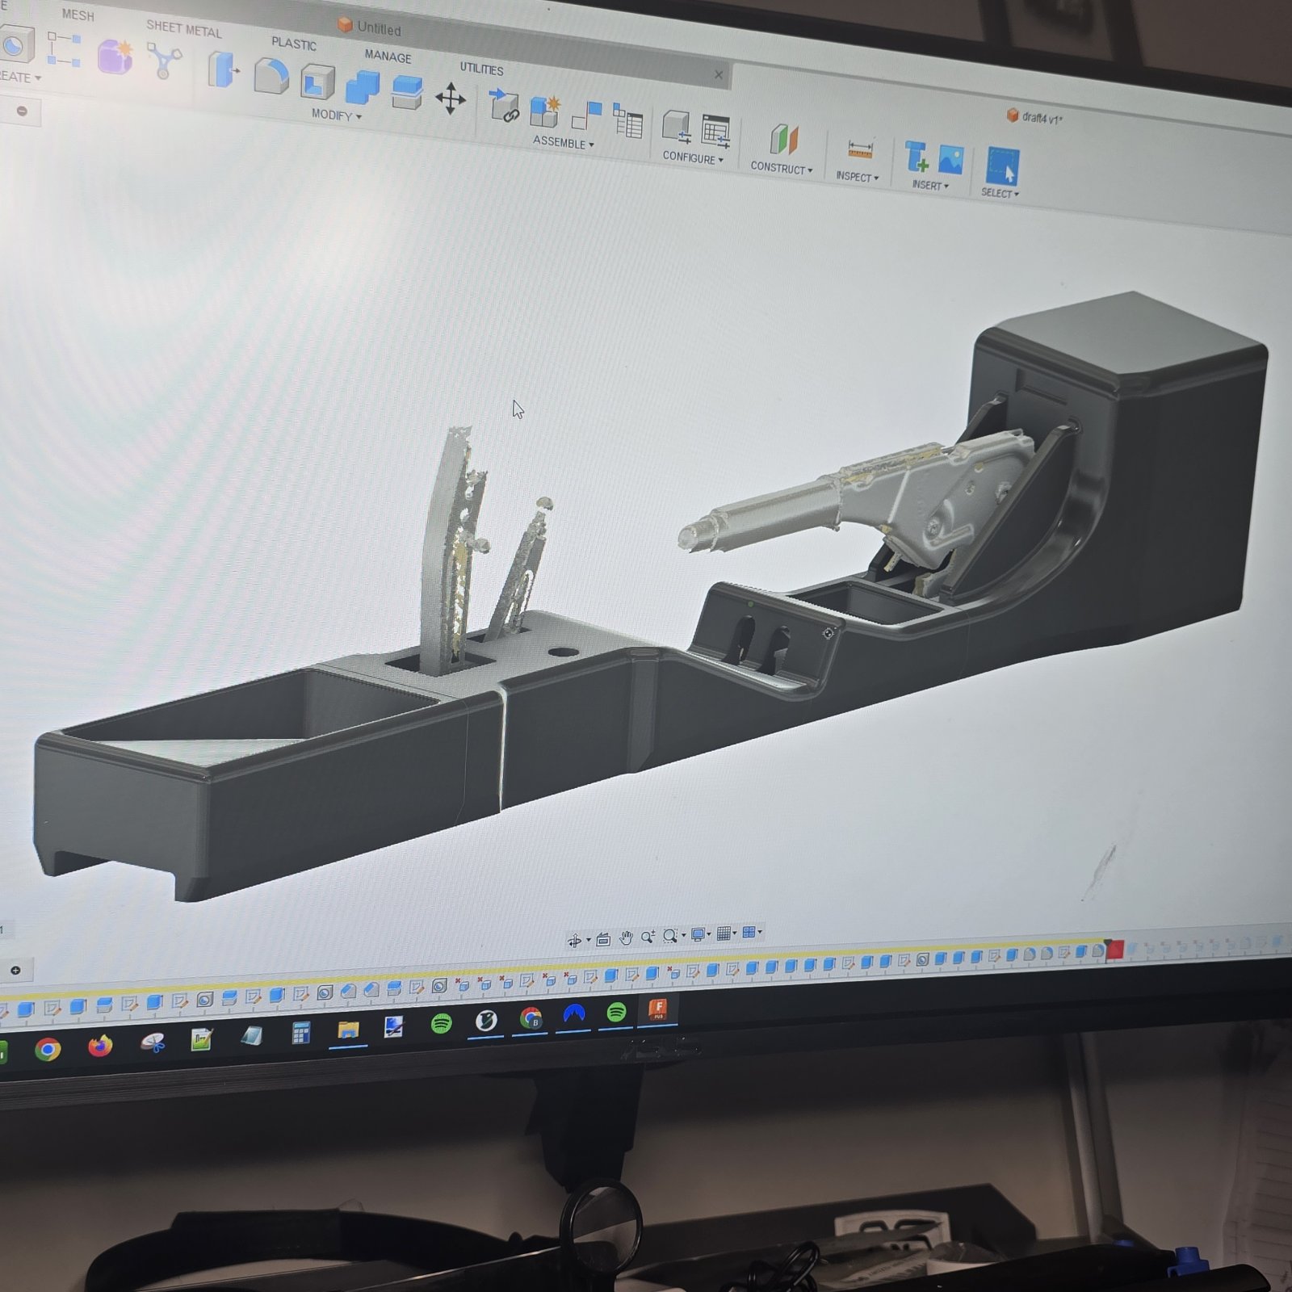The width and height of the screenshot is (1292, 1292).
Task: Open File Explorer from the taskbar
Action: point(348,1030)
